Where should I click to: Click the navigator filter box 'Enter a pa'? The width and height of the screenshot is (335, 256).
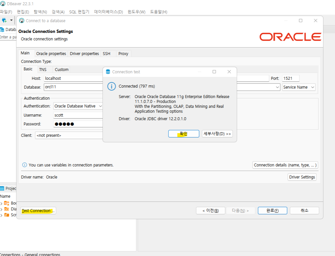[8, 37]
